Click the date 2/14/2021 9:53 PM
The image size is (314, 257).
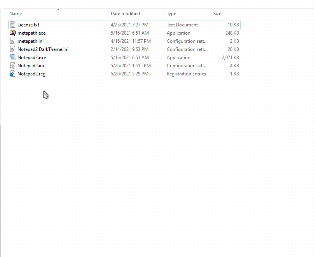click(x=129, y=49)
